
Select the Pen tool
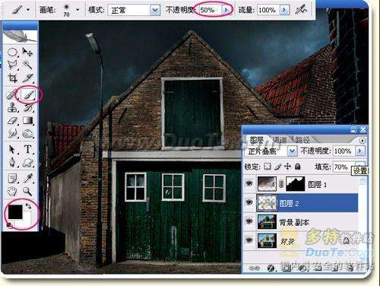point(12,163)
